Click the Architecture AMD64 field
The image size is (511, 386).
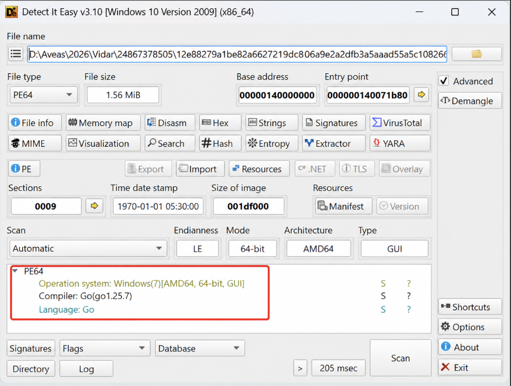pos(318,248)
